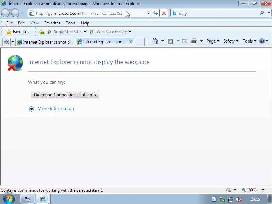272x204 pixels.
Task: Click Internet Explorer taskbar button
Action: 42,199
